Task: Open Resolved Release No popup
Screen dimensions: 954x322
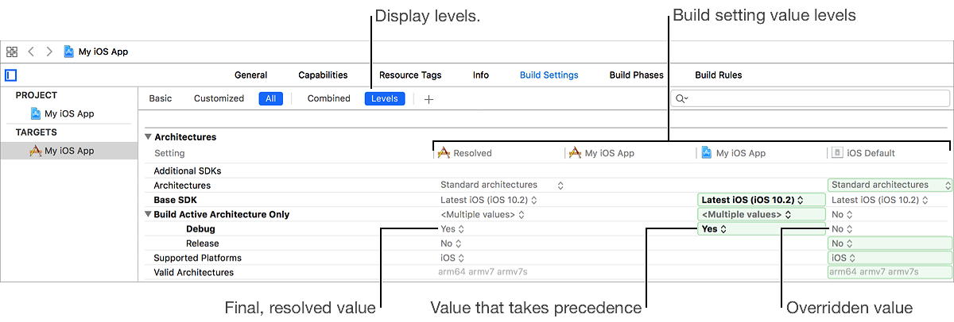Action: point(452,243)
